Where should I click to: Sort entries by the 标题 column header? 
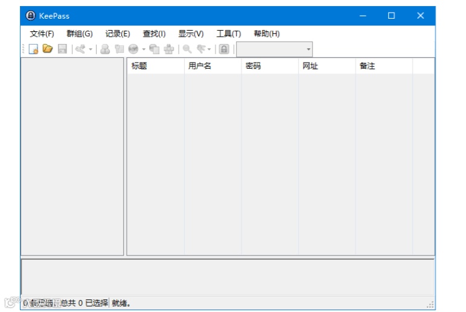click(x=156, y=66)
